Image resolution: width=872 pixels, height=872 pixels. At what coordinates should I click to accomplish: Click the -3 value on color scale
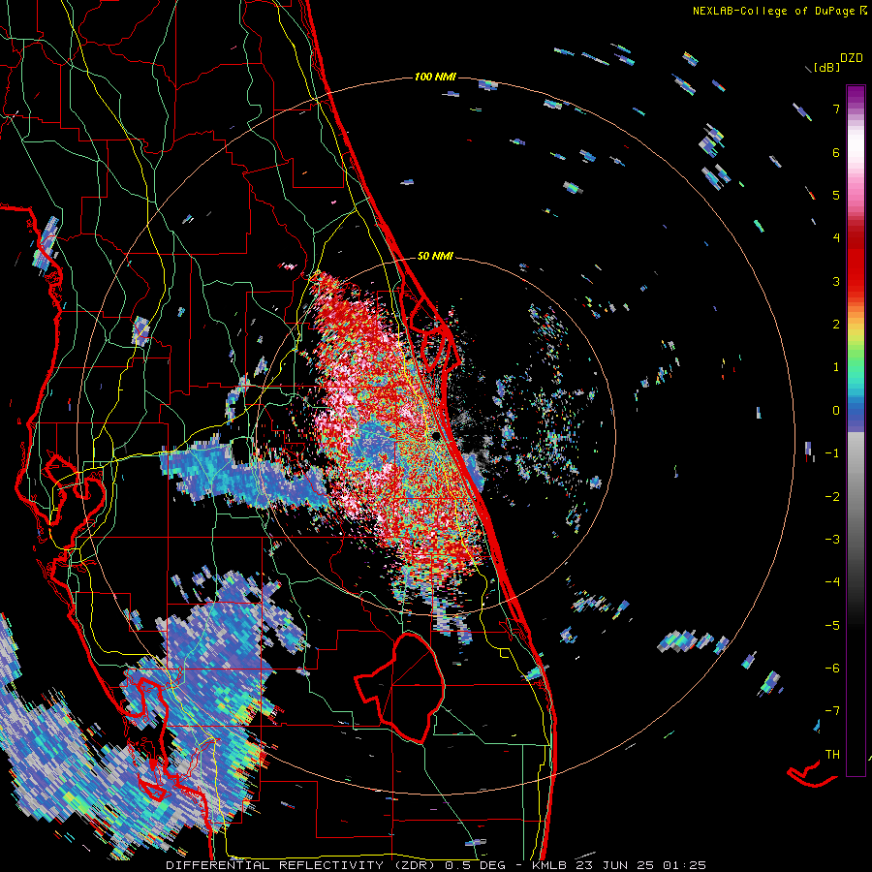(x=832, y=539)
